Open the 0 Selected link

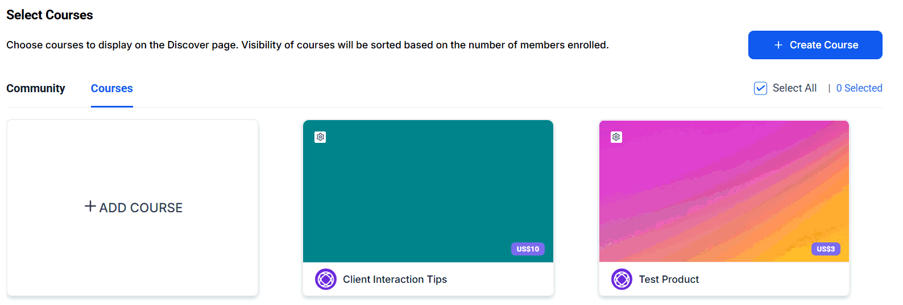coord(859,88)
